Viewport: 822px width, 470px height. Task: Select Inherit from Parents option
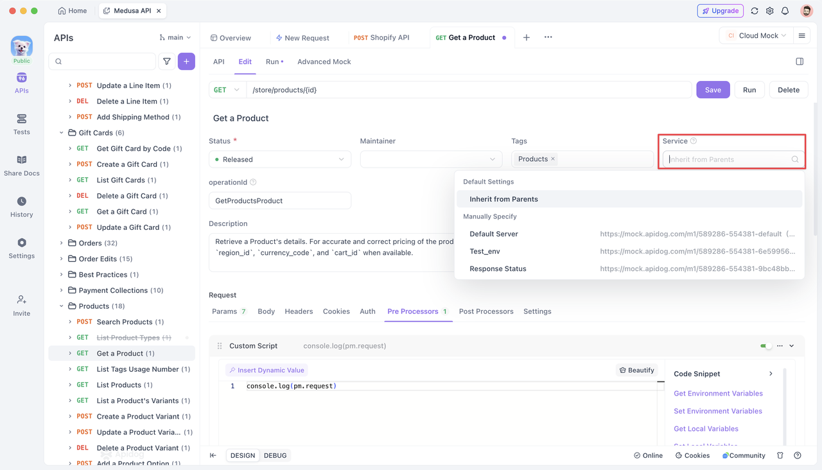tap(629, 199)
